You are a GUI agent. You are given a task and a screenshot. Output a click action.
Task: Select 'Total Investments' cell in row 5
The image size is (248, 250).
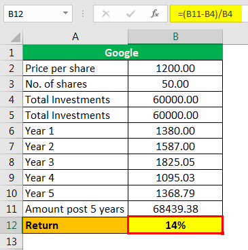(x=75, y=115)
